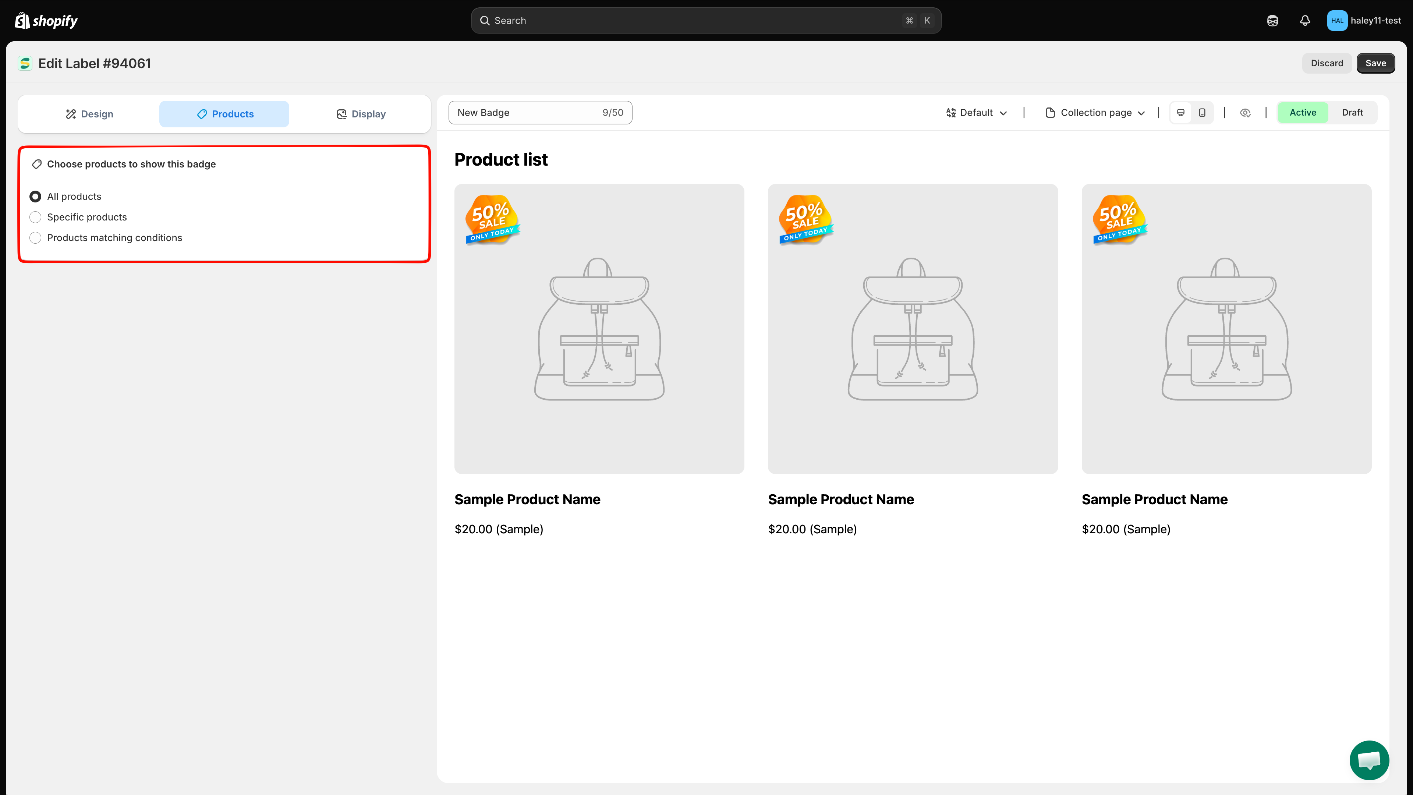This screenshot has width=1413, height=795.
Task: Click the first product's backpack thumbnail
Action: pos(599,329)
